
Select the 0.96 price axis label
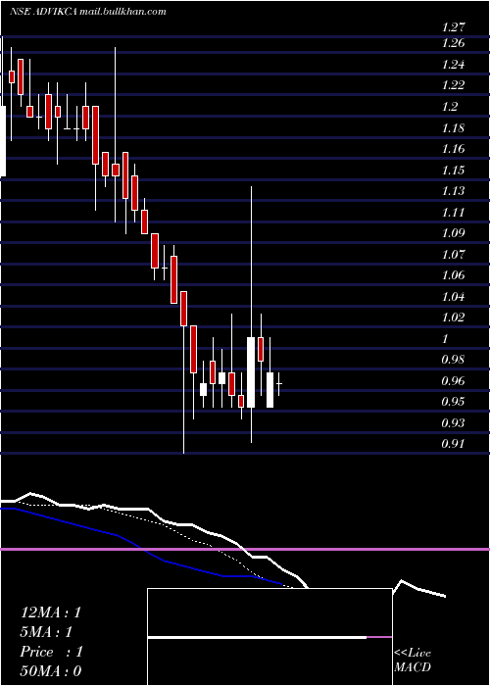[x=454, y=380]
